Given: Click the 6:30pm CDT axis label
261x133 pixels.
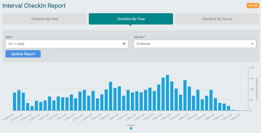Looking at the screenshot, I should (236, 118).
